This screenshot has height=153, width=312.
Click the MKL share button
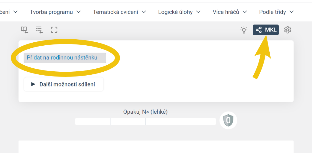[x=266, y=30]
